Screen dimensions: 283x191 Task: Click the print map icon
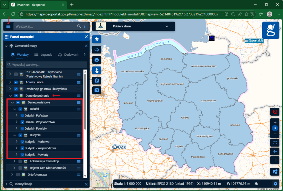tap(96, 60)
